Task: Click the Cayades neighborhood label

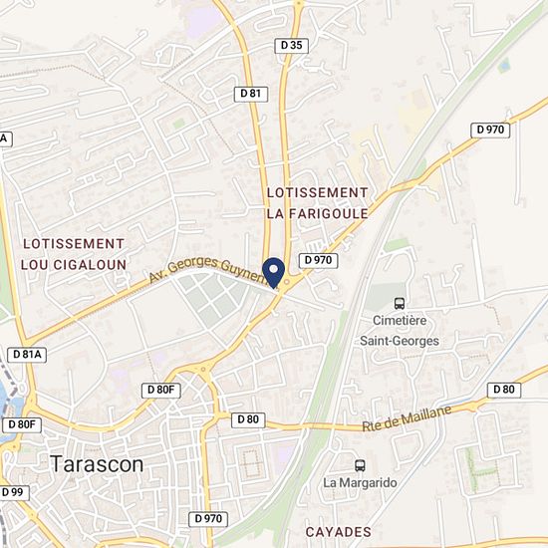Action: (339, 532)
